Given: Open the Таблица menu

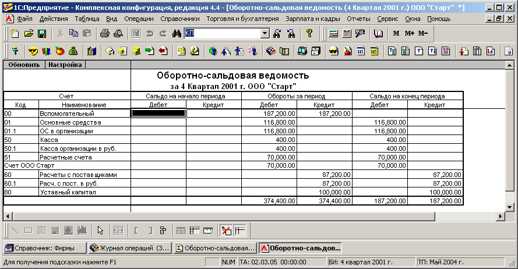Looking at the screenshot, I should (x=87, y=19).
